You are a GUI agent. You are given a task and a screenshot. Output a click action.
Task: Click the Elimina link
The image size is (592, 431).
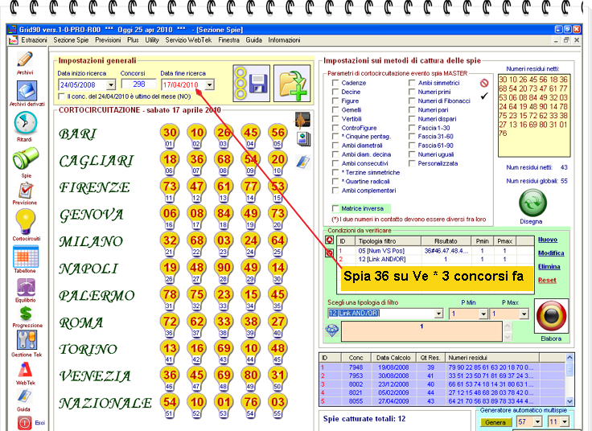pyautogui.click(x=549, y=267)
